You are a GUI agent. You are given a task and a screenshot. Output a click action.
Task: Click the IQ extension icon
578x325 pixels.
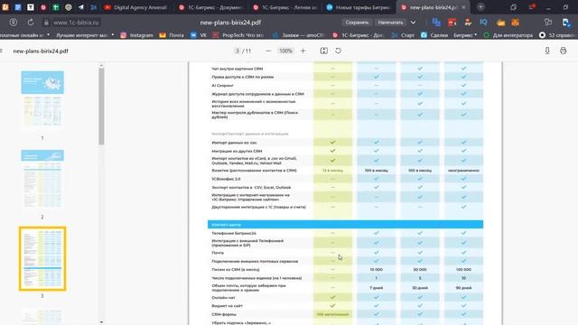click(483, 23)
